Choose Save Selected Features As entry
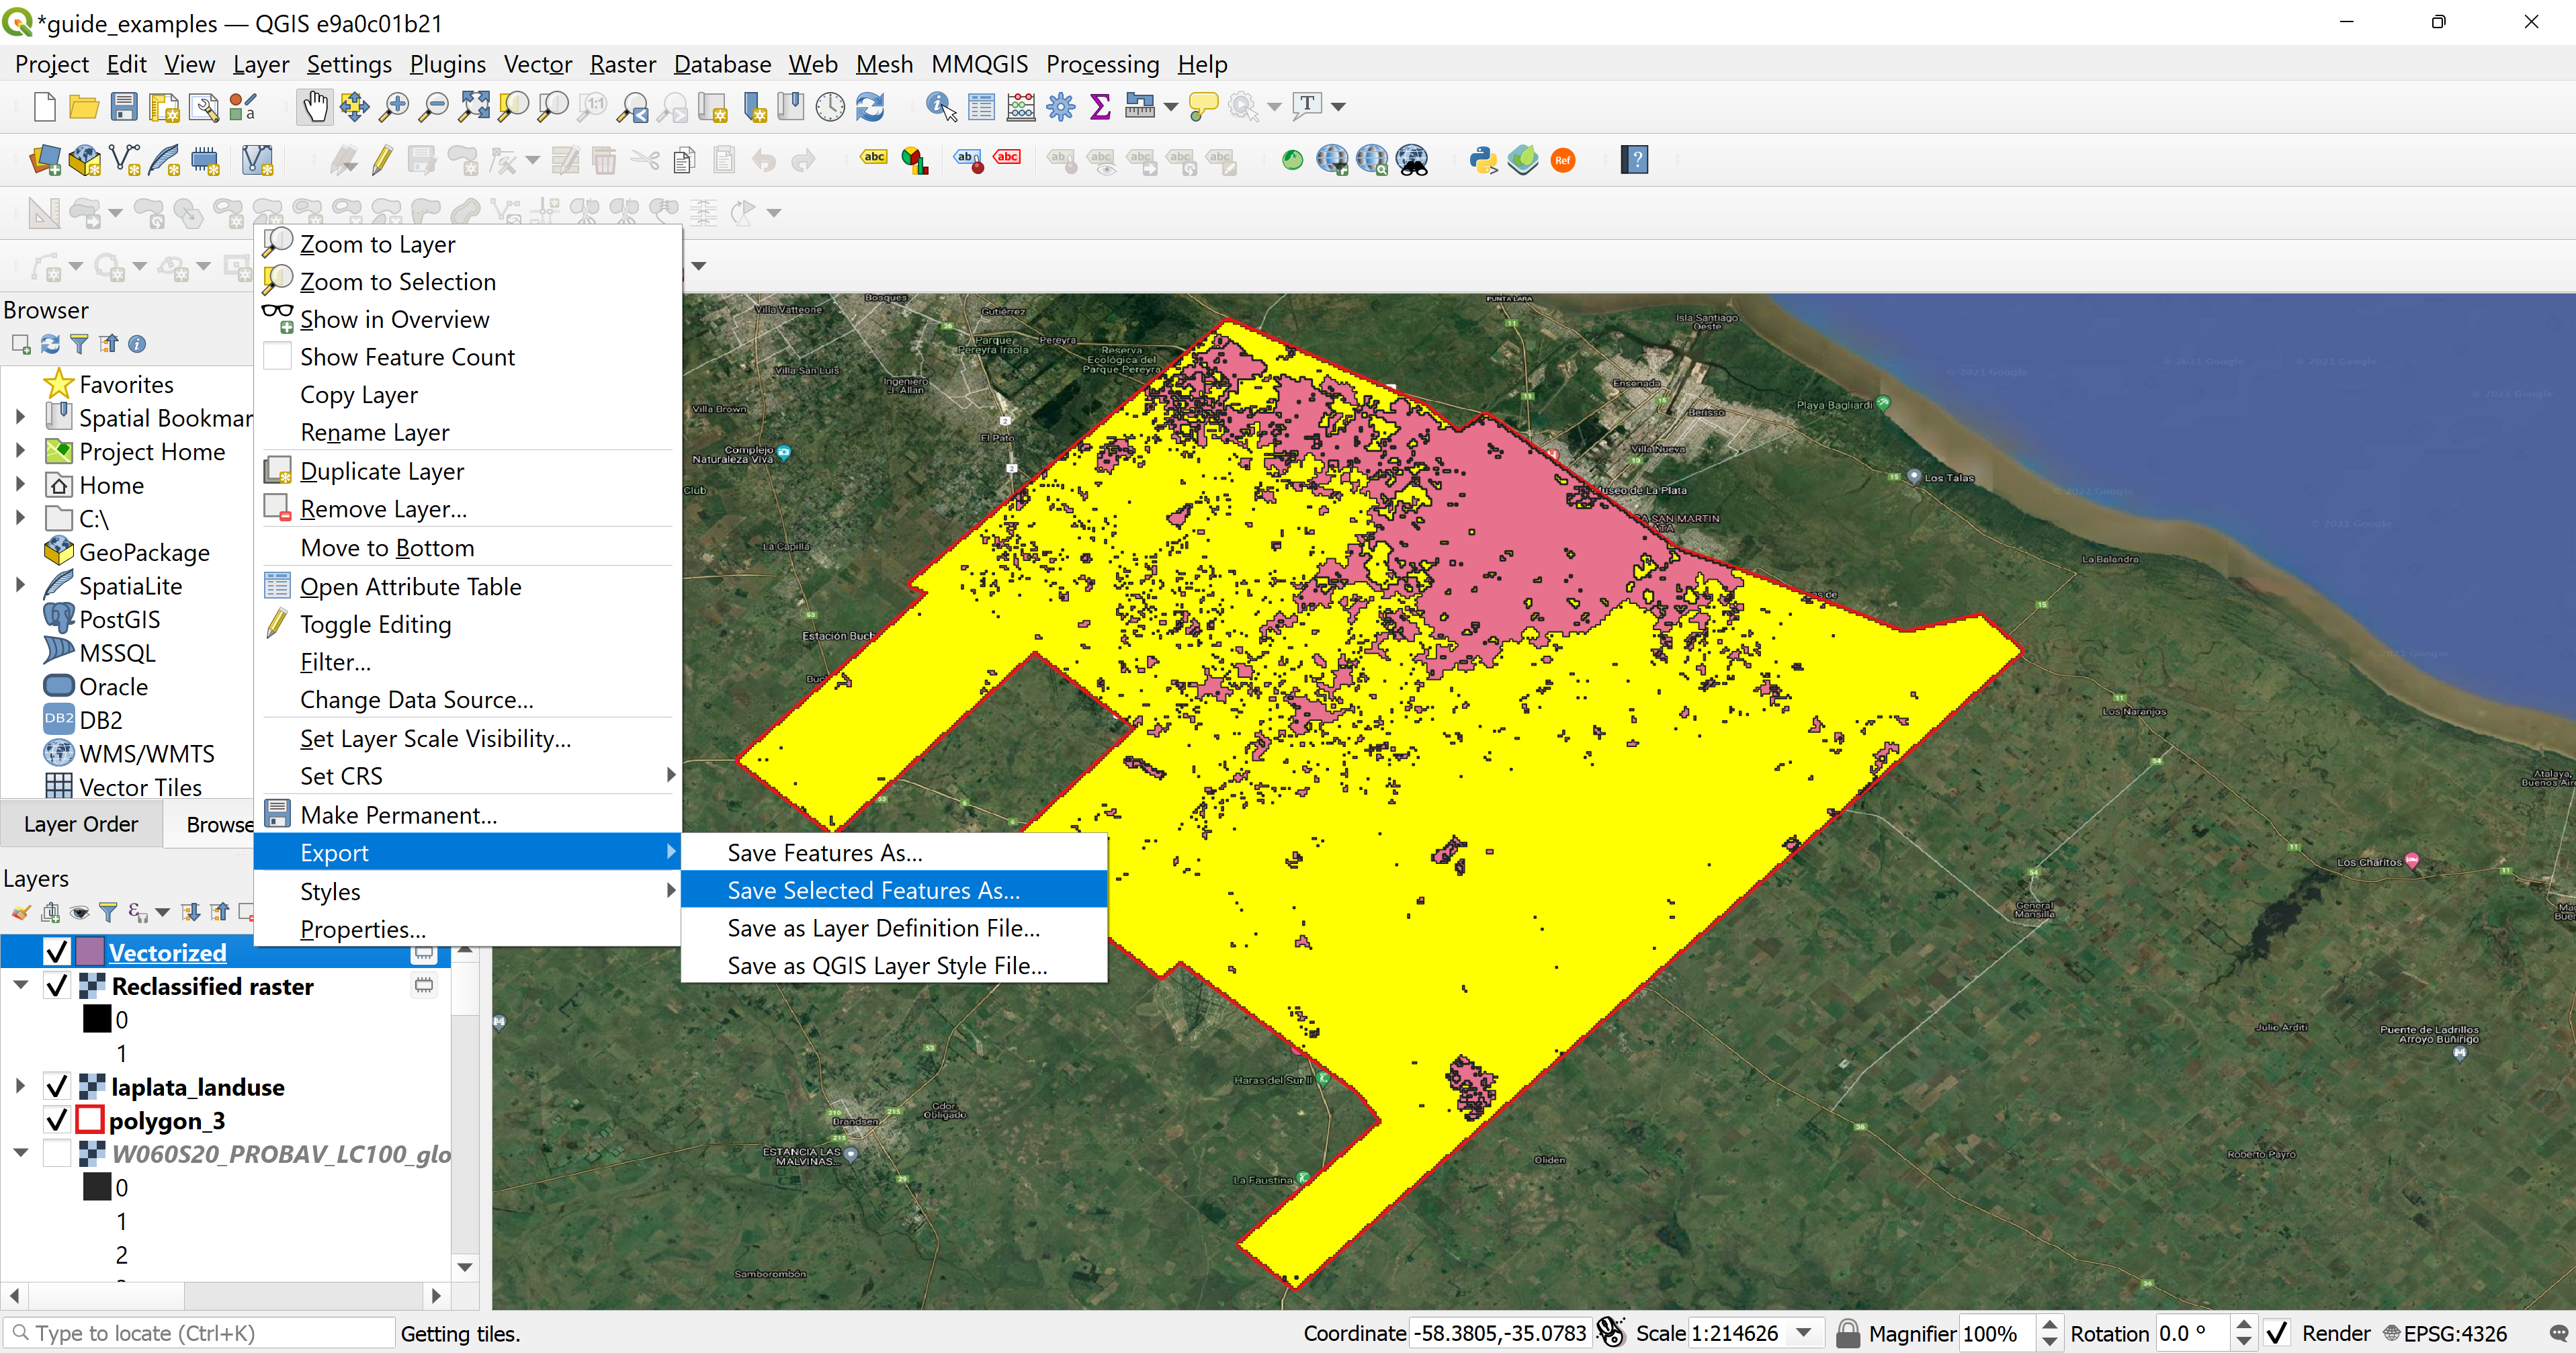This screenshot has height=1353, width=2576. tap(873, 890)
